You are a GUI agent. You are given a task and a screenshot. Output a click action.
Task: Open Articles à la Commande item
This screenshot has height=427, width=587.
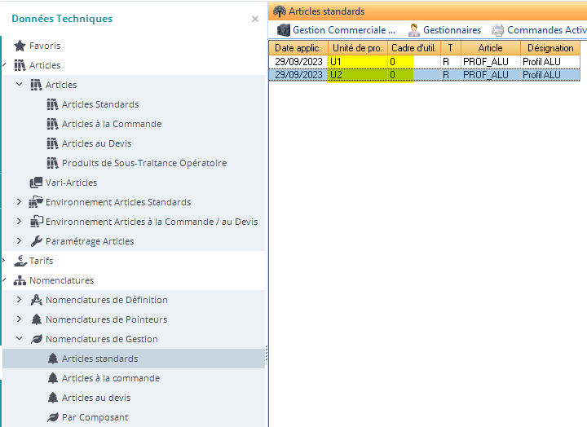point(111,124)
